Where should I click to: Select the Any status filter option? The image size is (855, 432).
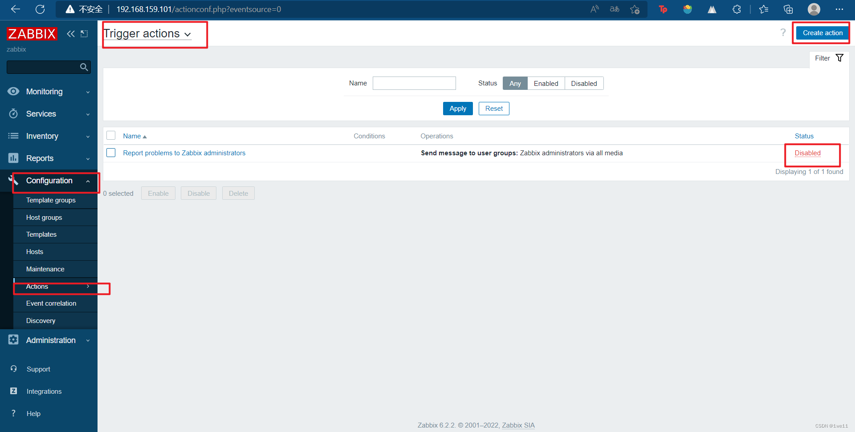(515, 83)
